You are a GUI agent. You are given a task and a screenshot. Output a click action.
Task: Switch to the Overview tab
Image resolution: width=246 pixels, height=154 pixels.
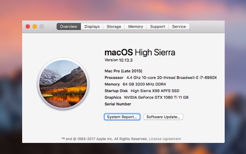(69, 27)
